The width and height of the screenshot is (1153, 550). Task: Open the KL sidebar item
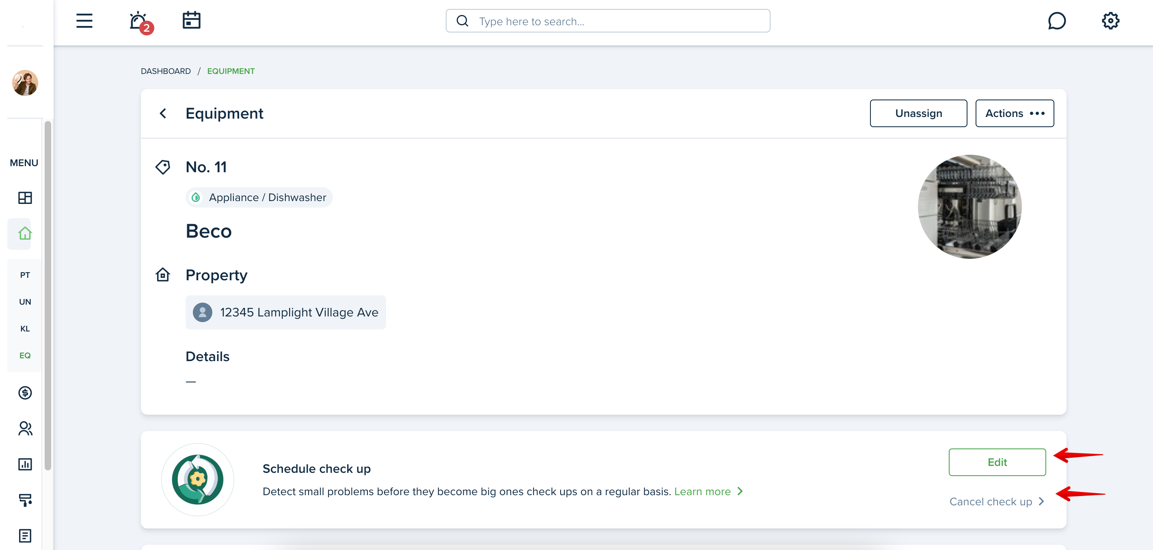25,329
